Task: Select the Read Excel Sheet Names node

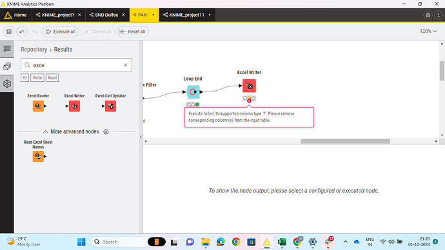Action: (x=38, y=156)
